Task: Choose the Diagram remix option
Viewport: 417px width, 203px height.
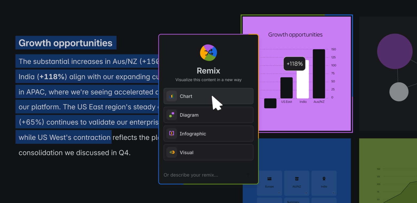Action: coord(208,115)
